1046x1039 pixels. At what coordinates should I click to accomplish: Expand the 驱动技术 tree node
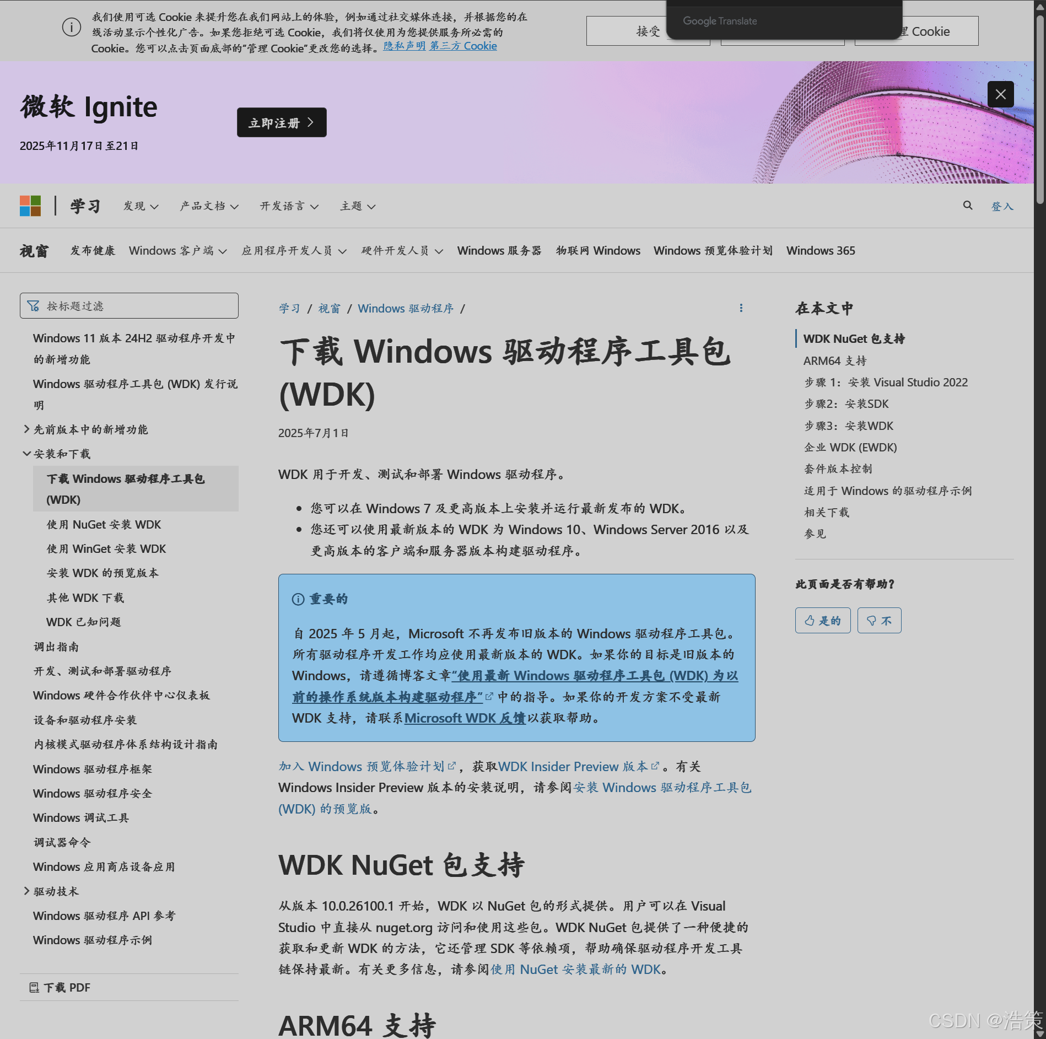pyautogui.click(x=26, y=891)
